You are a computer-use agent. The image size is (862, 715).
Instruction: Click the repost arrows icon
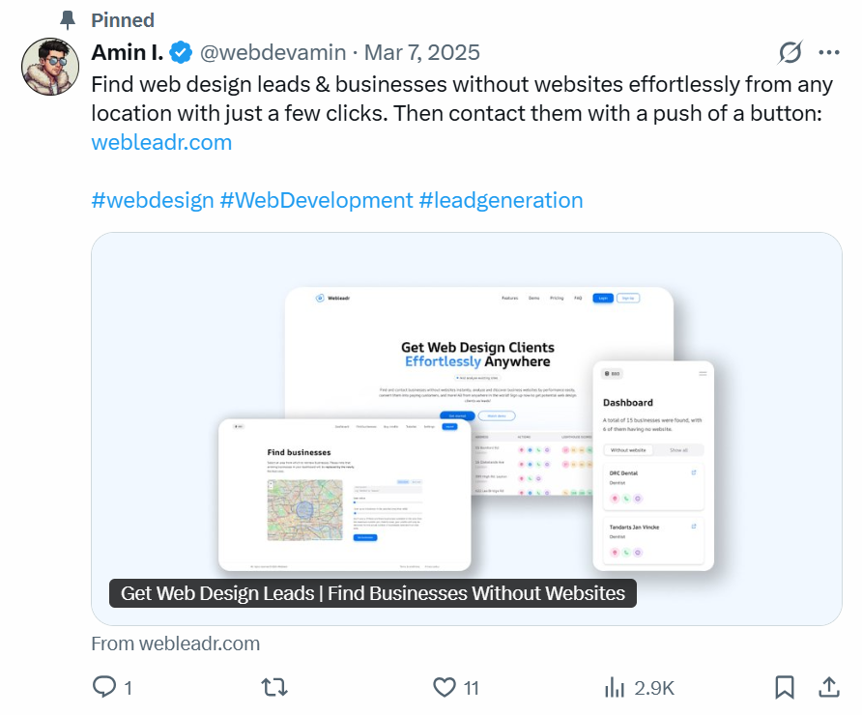tap(273, 687)
